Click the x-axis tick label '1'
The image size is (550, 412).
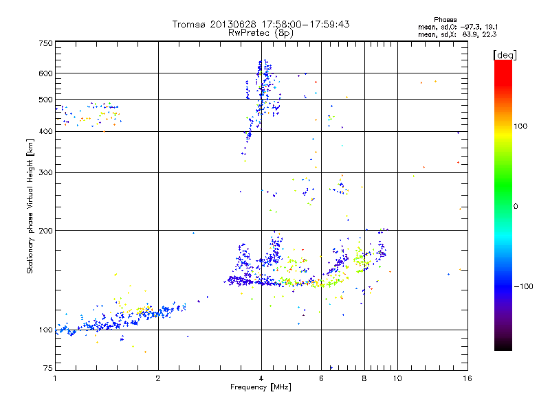(55, 378)
